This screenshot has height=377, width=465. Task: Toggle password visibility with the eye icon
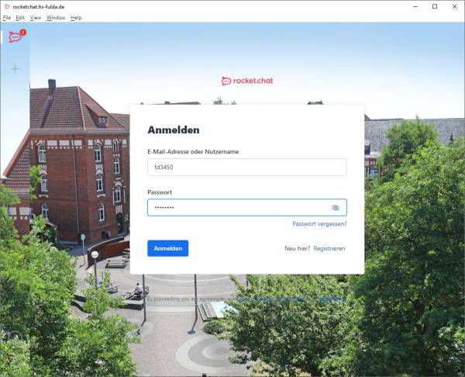coord(336,208)
